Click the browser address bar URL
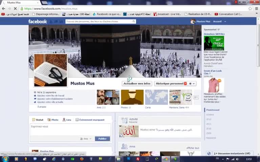Image resolution: width=260 pixels, height=162 pixels. click(x=51, y=8)
